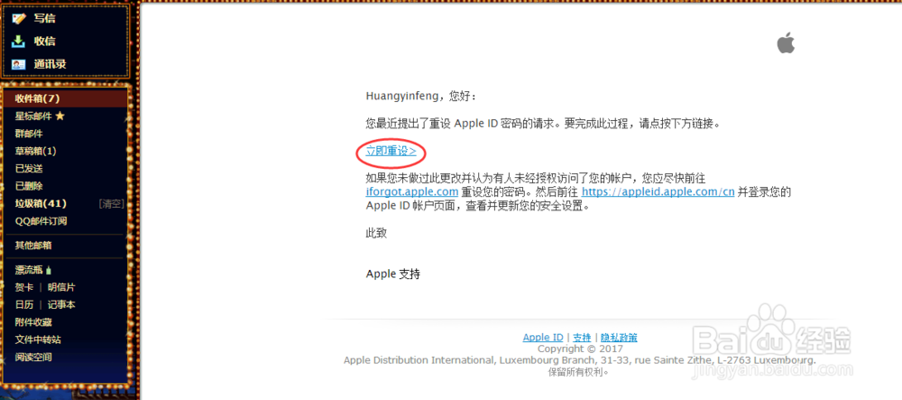Click the star icon next to 星标邮件
902x400 pixels.
point(60,116)
